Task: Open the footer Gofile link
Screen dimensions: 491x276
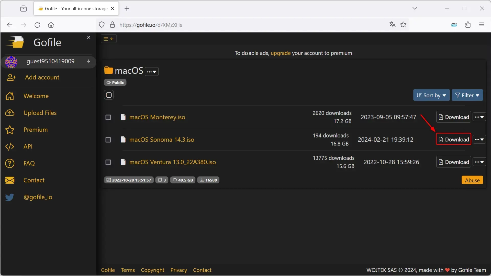Action: tap(108, 270)
